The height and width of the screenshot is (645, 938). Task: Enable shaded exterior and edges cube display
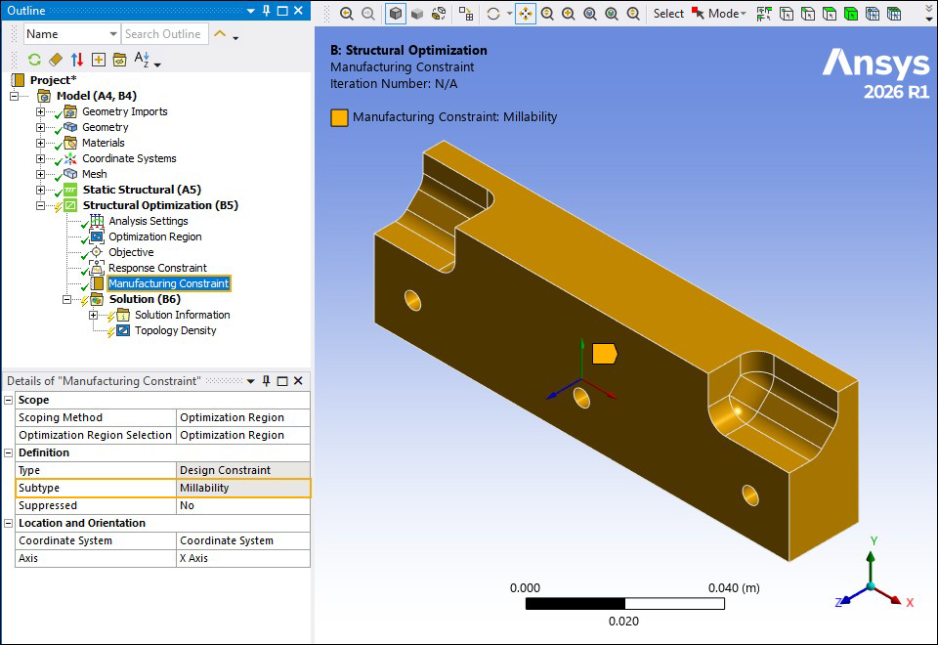[396, 14]
